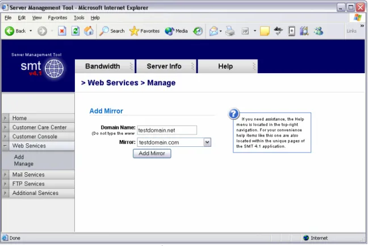
Task: Open the Media globe toolbar button
Action: tap(176, 31)
